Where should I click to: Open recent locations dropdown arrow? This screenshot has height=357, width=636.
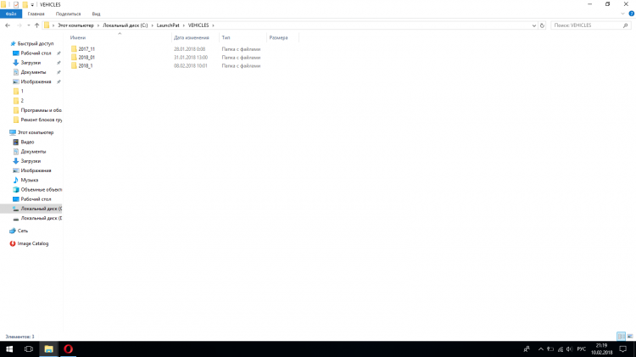[x=28, y=25]
